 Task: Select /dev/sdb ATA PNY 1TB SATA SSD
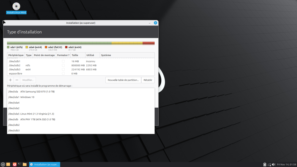click(81, 119)
